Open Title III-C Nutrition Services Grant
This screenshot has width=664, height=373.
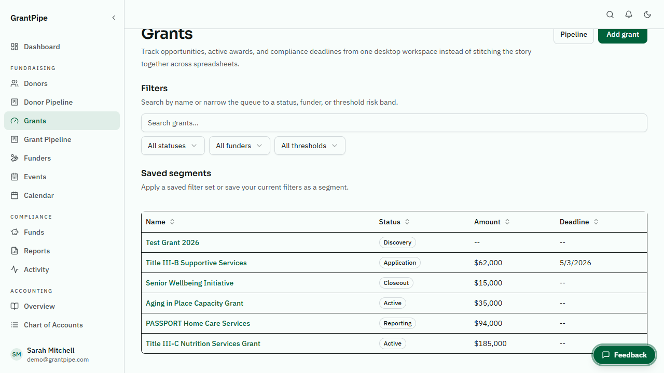click(203, 343)
